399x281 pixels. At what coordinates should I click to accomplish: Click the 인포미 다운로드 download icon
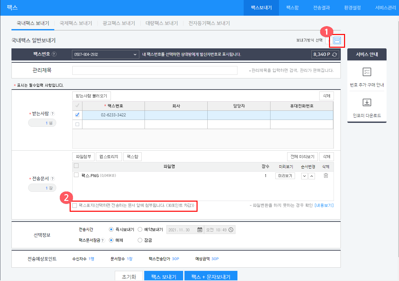pos(367,103)
